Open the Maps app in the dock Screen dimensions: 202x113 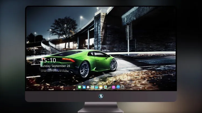coord(92,87)
